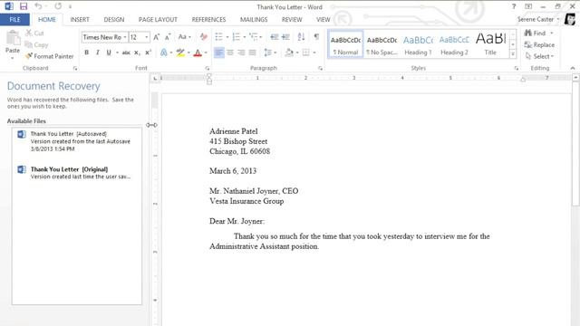Apply the text highlight color
The height and width of the screenshot is (326, 580).
pos(180,53)
